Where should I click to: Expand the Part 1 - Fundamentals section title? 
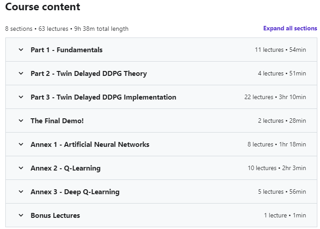(66, 50)
